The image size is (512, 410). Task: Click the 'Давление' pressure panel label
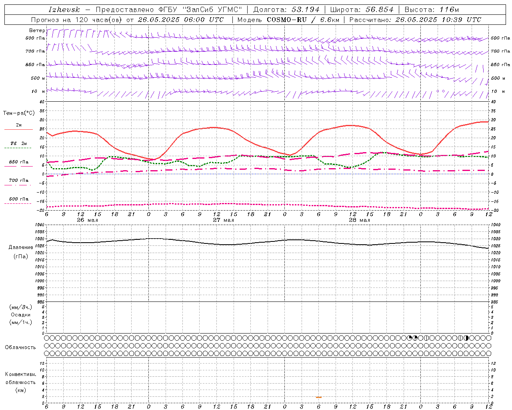click(21, 247)
